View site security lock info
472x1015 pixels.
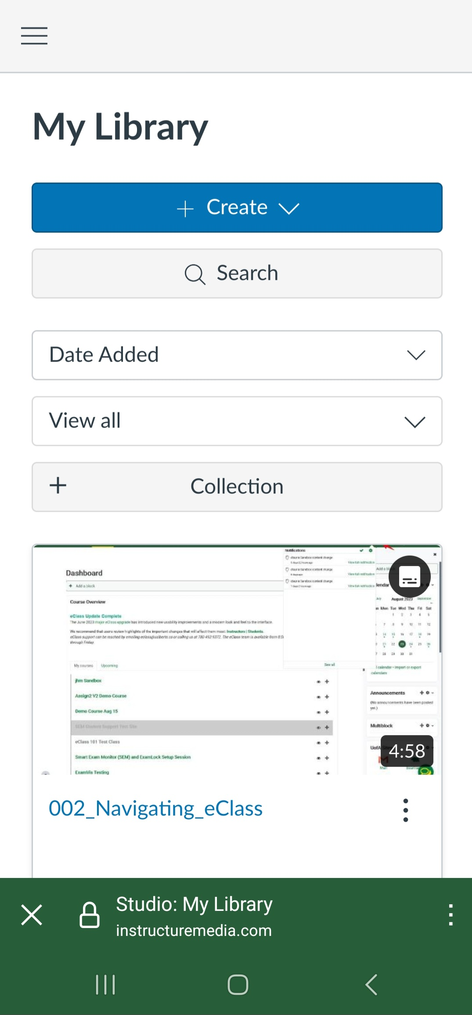point(90,915)
